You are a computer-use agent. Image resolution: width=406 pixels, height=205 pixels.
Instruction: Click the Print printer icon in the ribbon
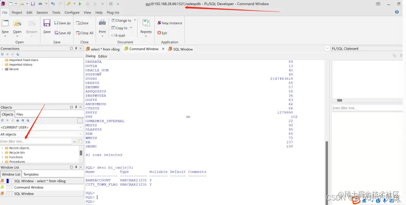pyautogui.click(x=102, y=23)
